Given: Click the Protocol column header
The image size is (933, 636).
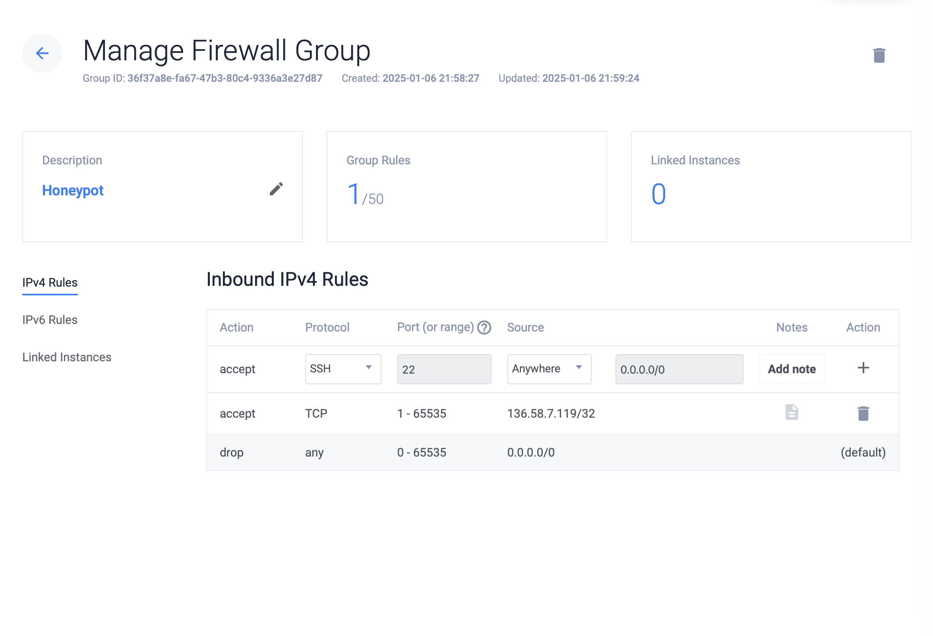Looking at the screenshot, I should [x=327, y=328].
